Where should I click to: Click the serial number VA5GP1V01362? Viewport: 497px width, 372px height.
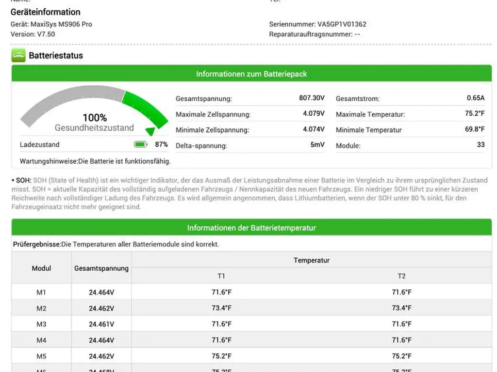coord(342,24)
